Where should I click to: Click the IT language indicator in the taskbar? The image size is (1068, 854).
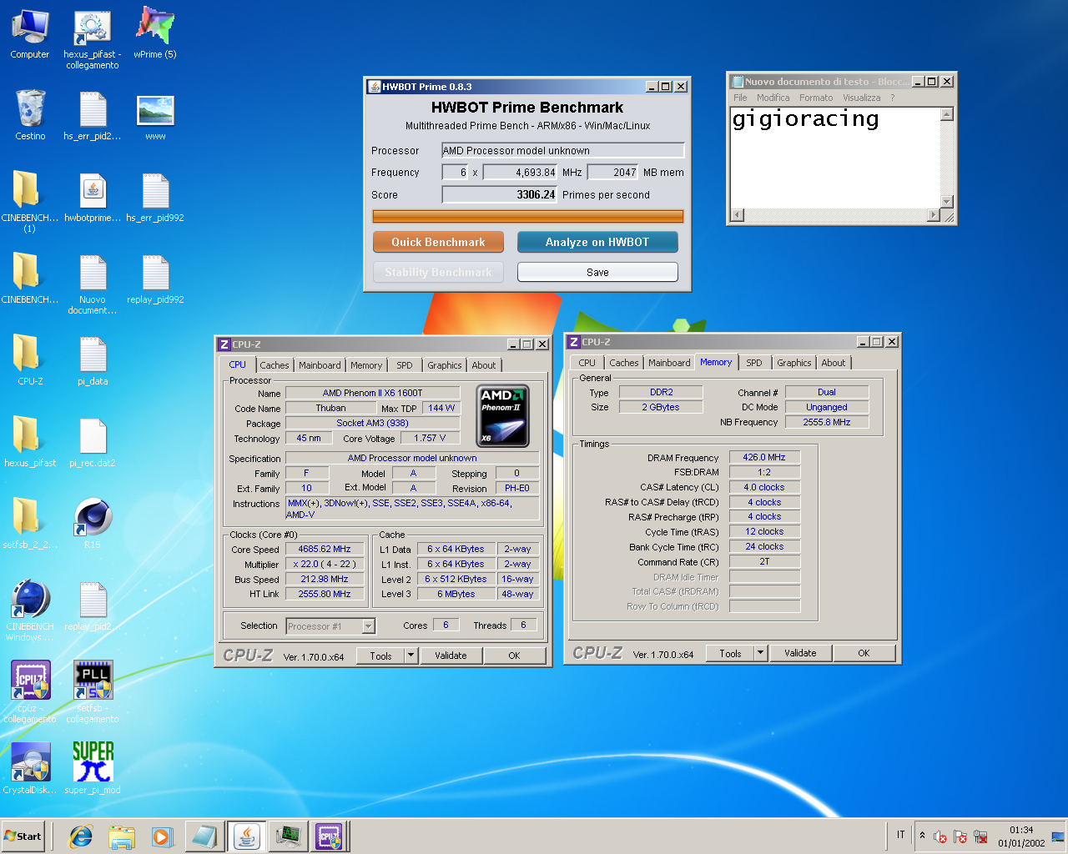[900, 835]
